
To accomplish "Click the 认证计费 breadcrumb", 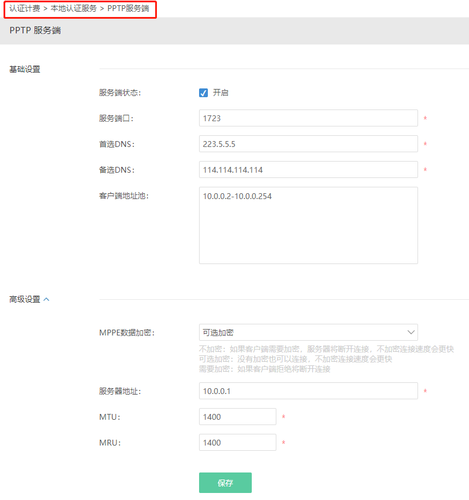I will [x=25, y=9].
